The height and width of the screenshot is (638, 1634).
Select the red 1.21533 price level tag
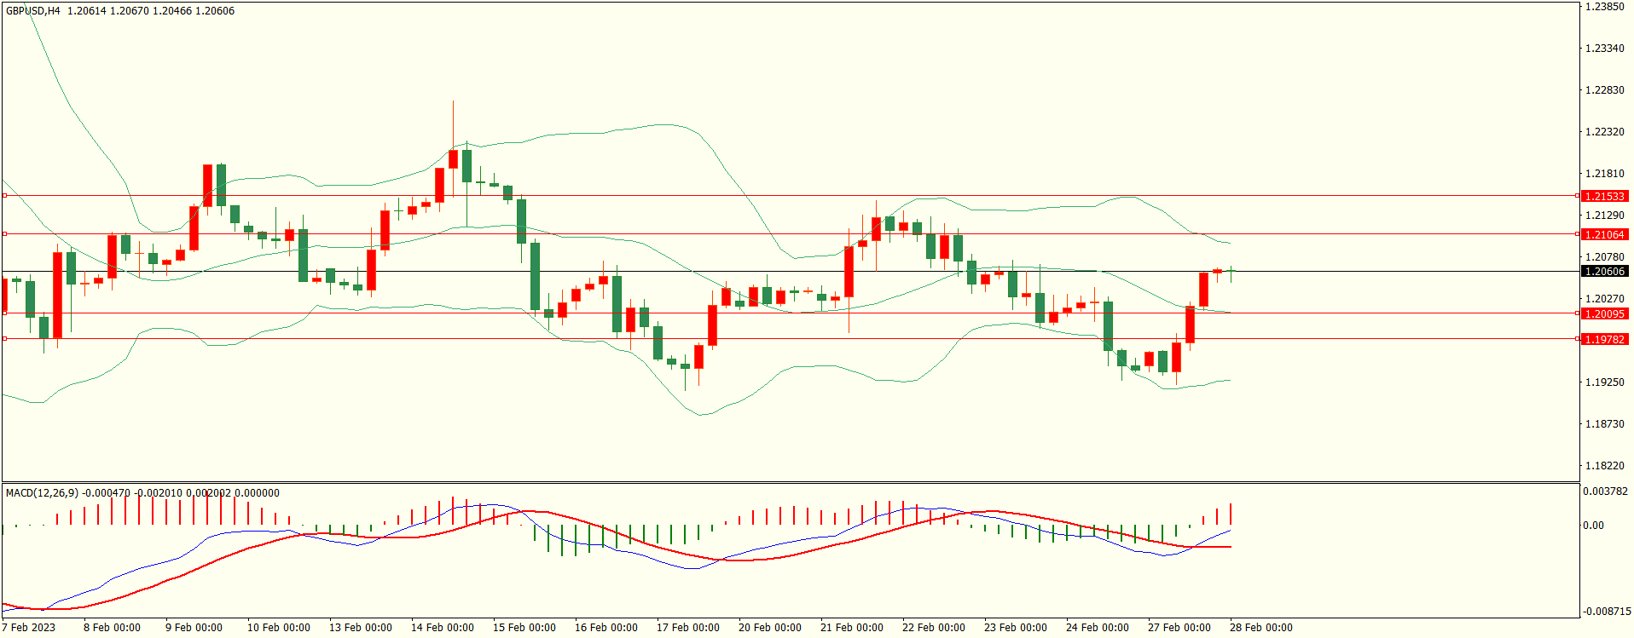(x=1604, y=197)
